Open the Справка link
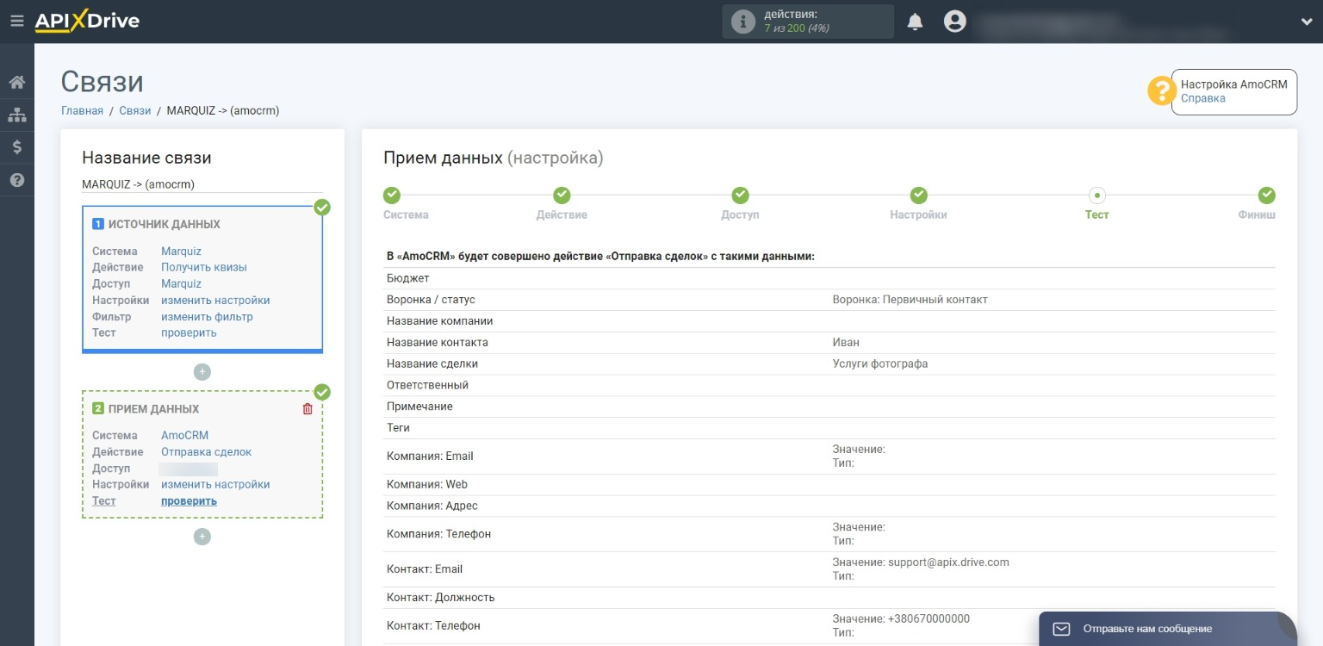The height and width of the screenshot is (646, 1323). click(1202, 98)
